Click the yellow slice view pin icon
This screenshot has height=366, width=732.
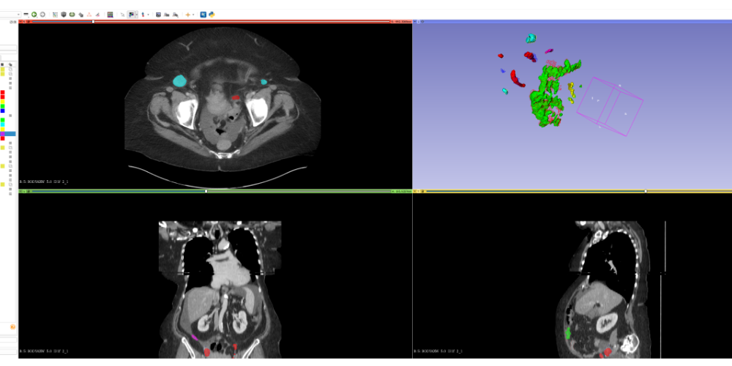click(415, 191)
